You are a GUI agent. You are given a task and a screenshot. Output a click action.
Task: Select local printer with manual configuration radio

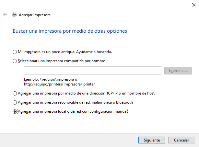point(14,112)
